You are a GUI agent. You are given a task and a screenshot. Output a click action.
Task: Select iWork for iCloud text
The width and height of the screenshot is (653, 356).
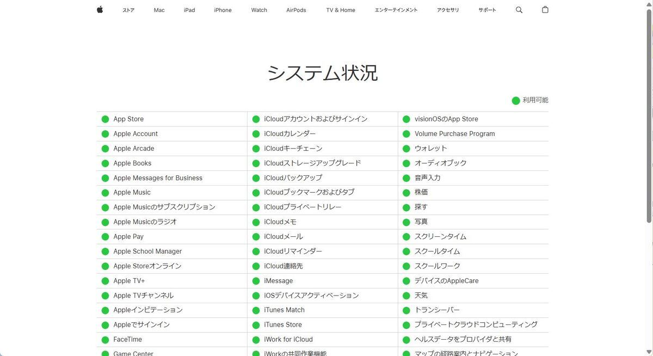point(288,340)
